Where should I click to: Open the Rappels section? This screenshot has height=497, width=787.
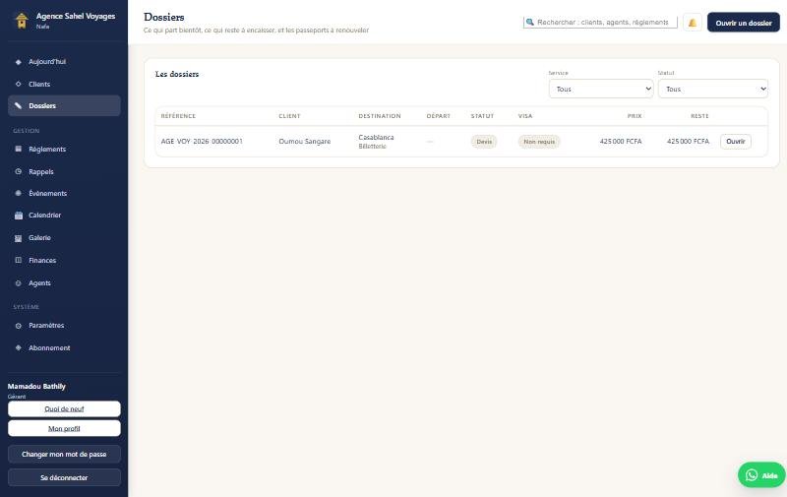point(64,171)
